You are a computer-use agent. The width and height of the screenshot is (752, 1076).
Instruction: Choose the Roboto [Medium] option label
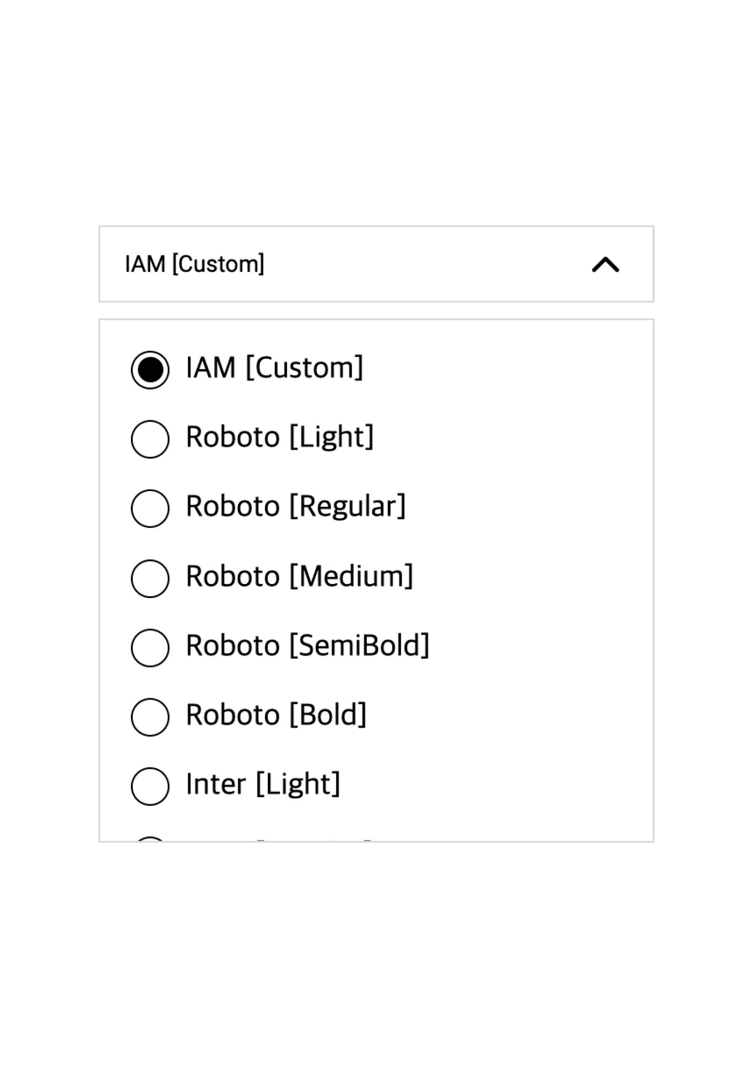click(x=299, y=576)
